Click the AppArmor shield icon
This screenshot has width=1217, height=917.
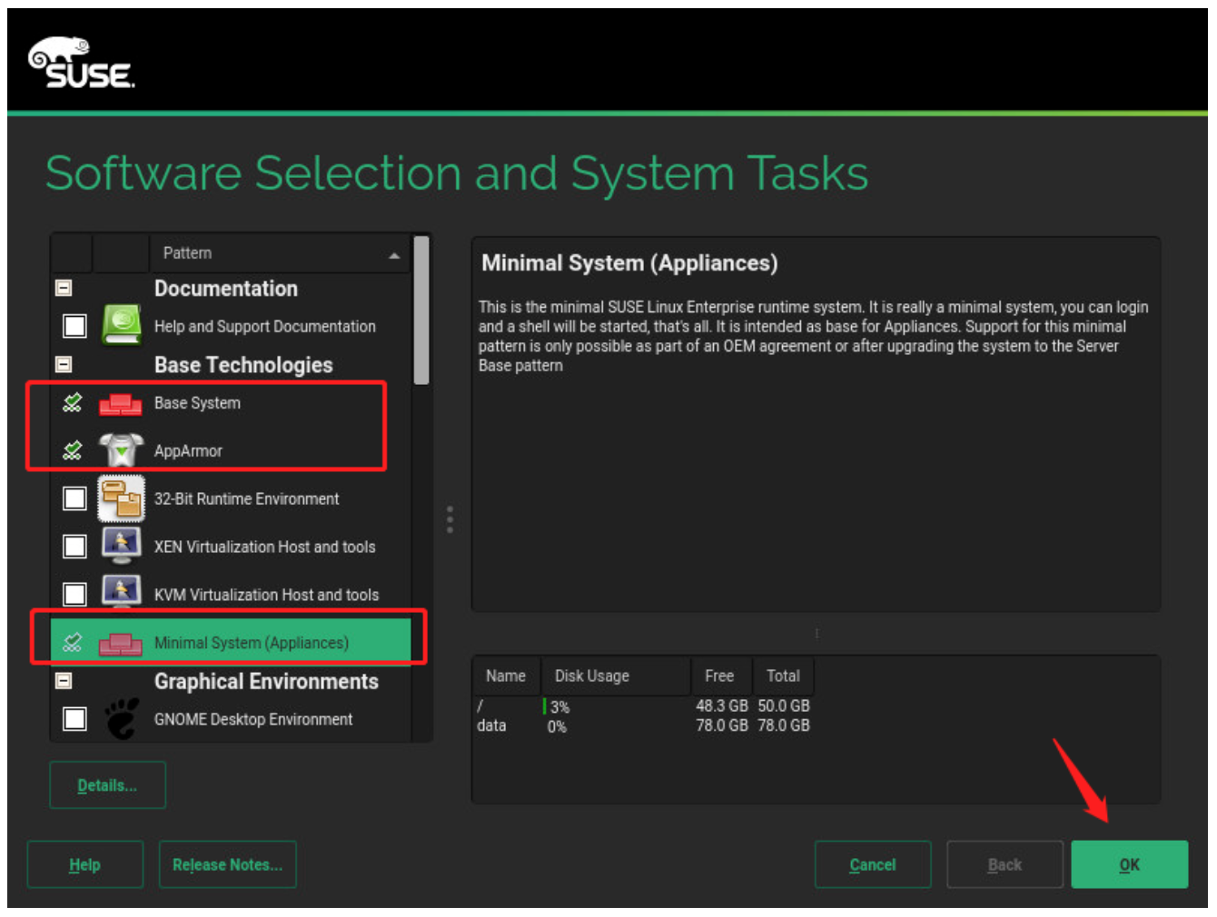(x=121, y=450)
